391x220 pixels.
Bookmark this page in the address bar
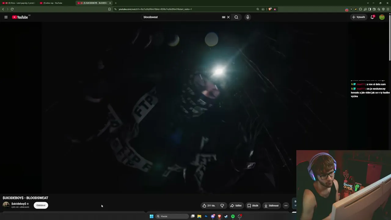pyautogui.click(x=109, y=9)
